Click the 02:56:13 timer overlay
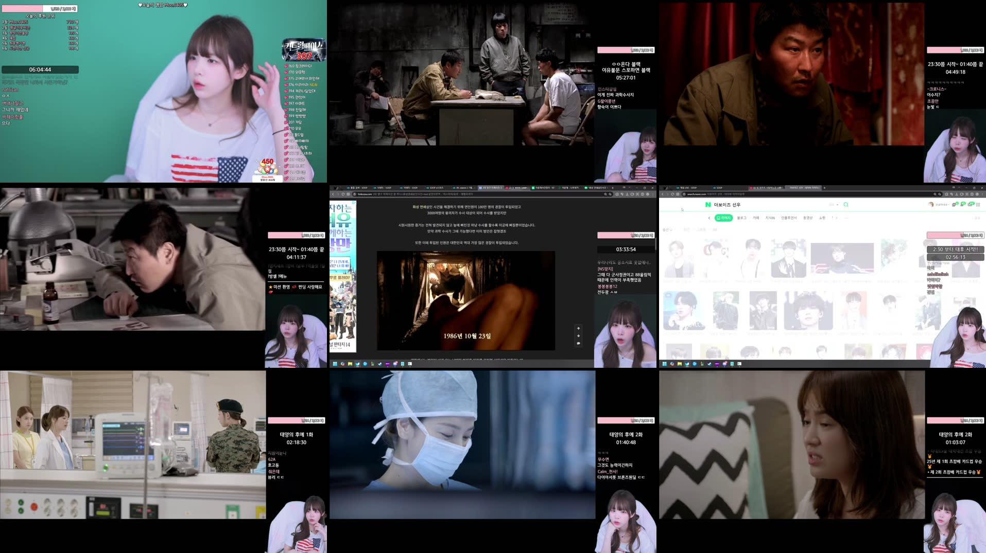Viewport: 986px width, 553px height. [955, 257]
